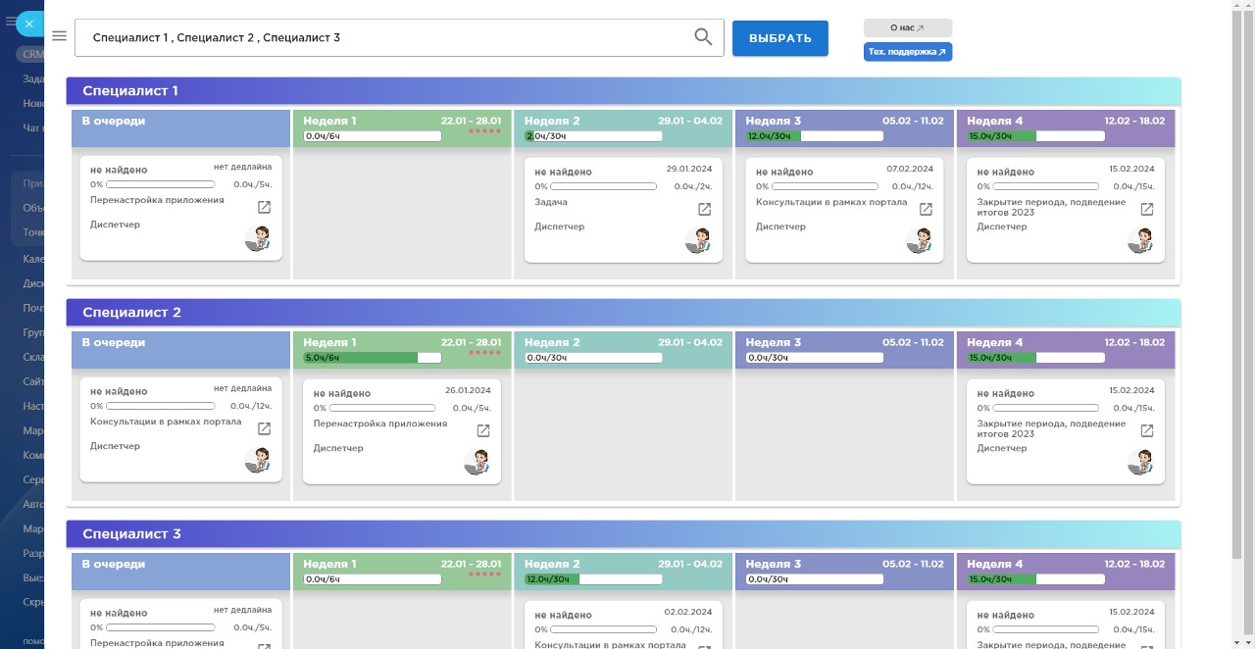Click Специалист 1 section header
1255x649 pixels.
point(624,90)
